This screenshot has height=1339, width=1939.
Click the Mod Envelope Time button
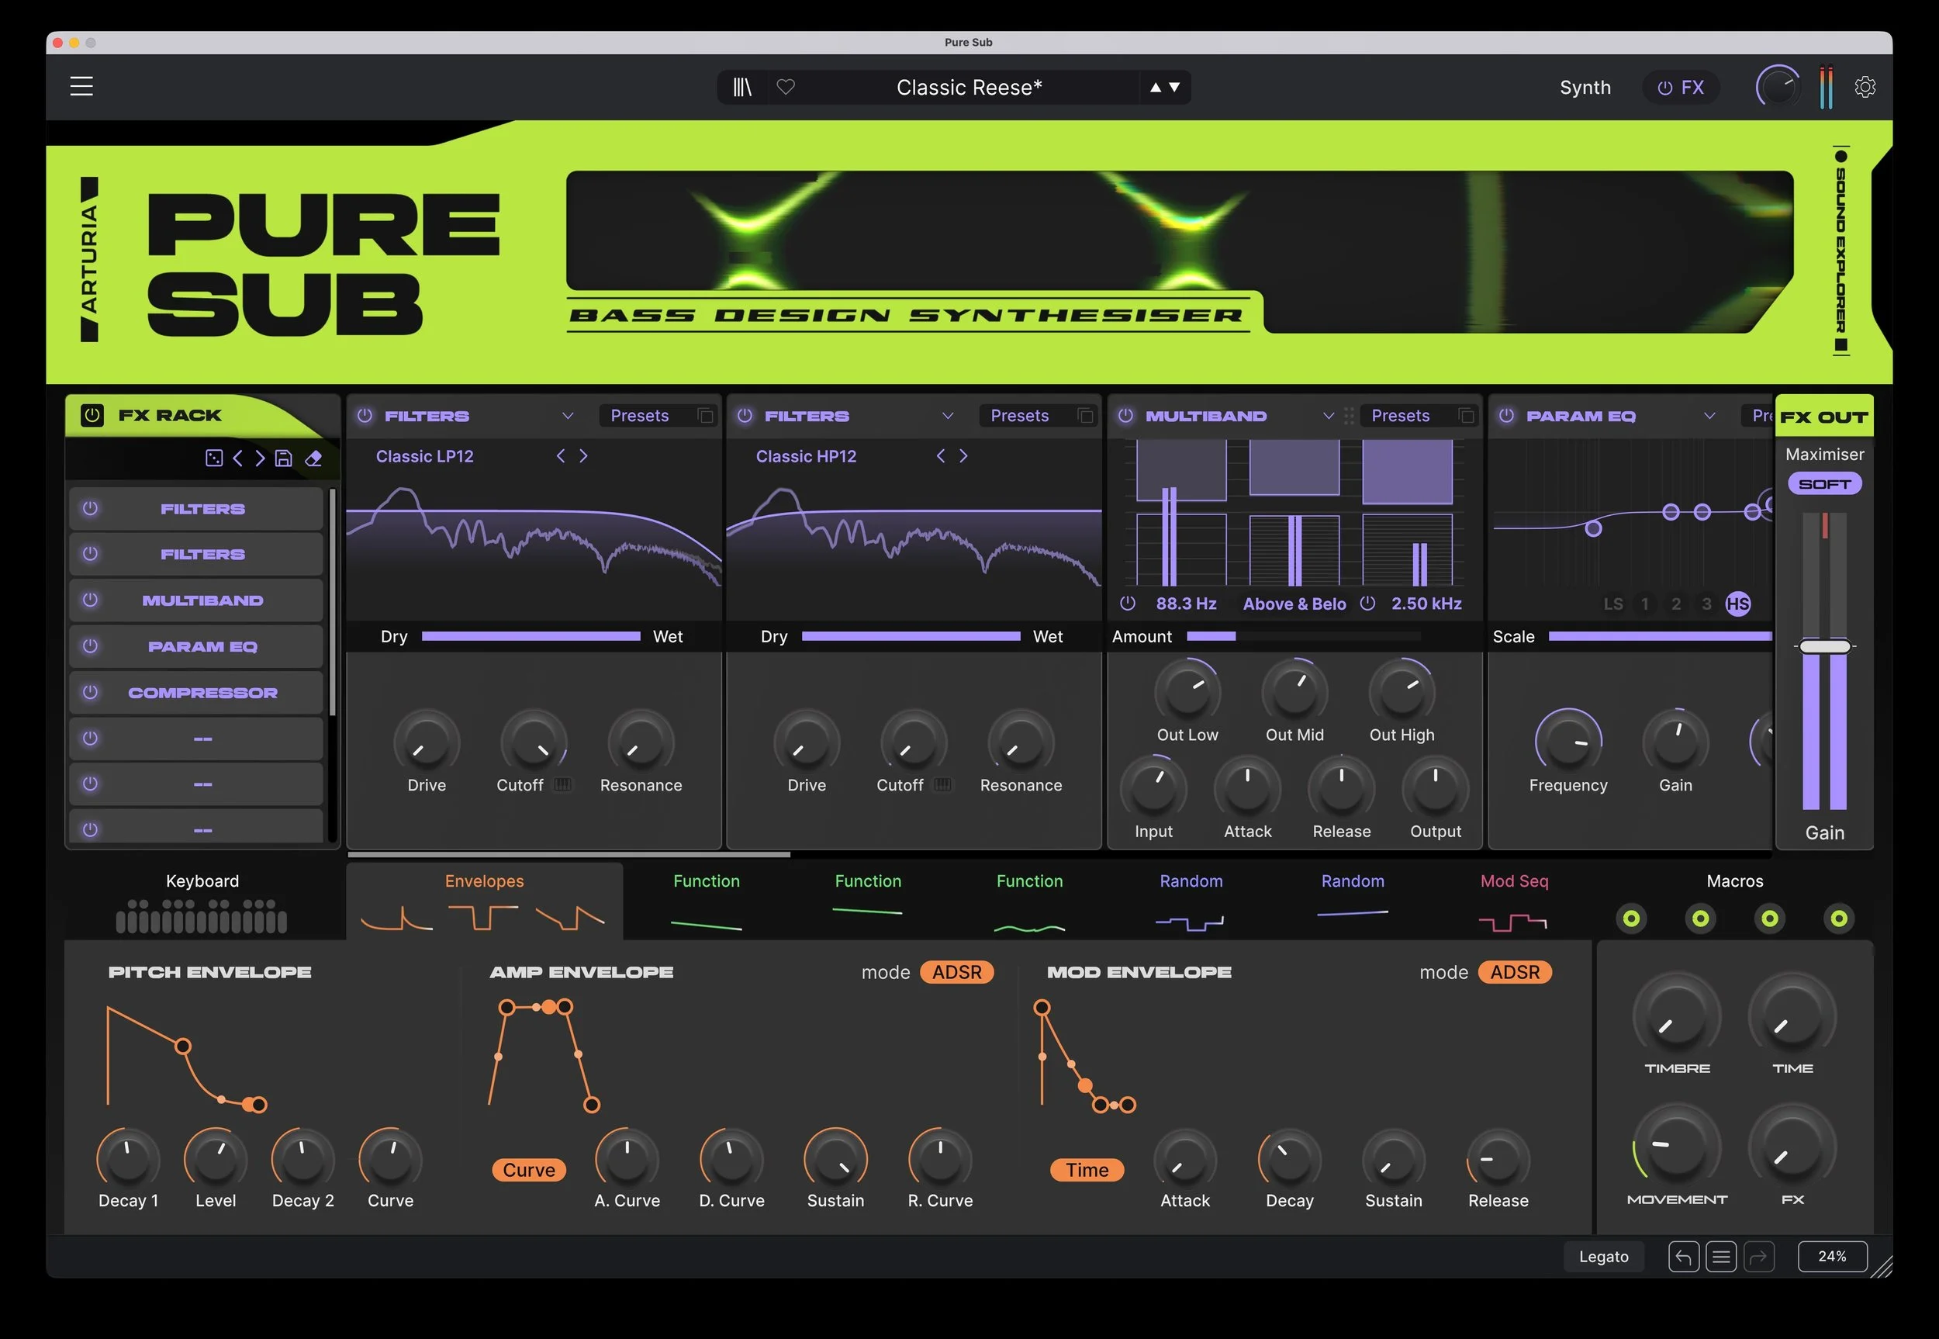(x=1087, y=1171)
